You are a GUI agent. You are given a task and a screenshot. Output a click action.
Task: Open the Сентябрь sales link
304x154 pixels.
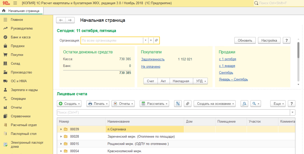pos(226,73)
